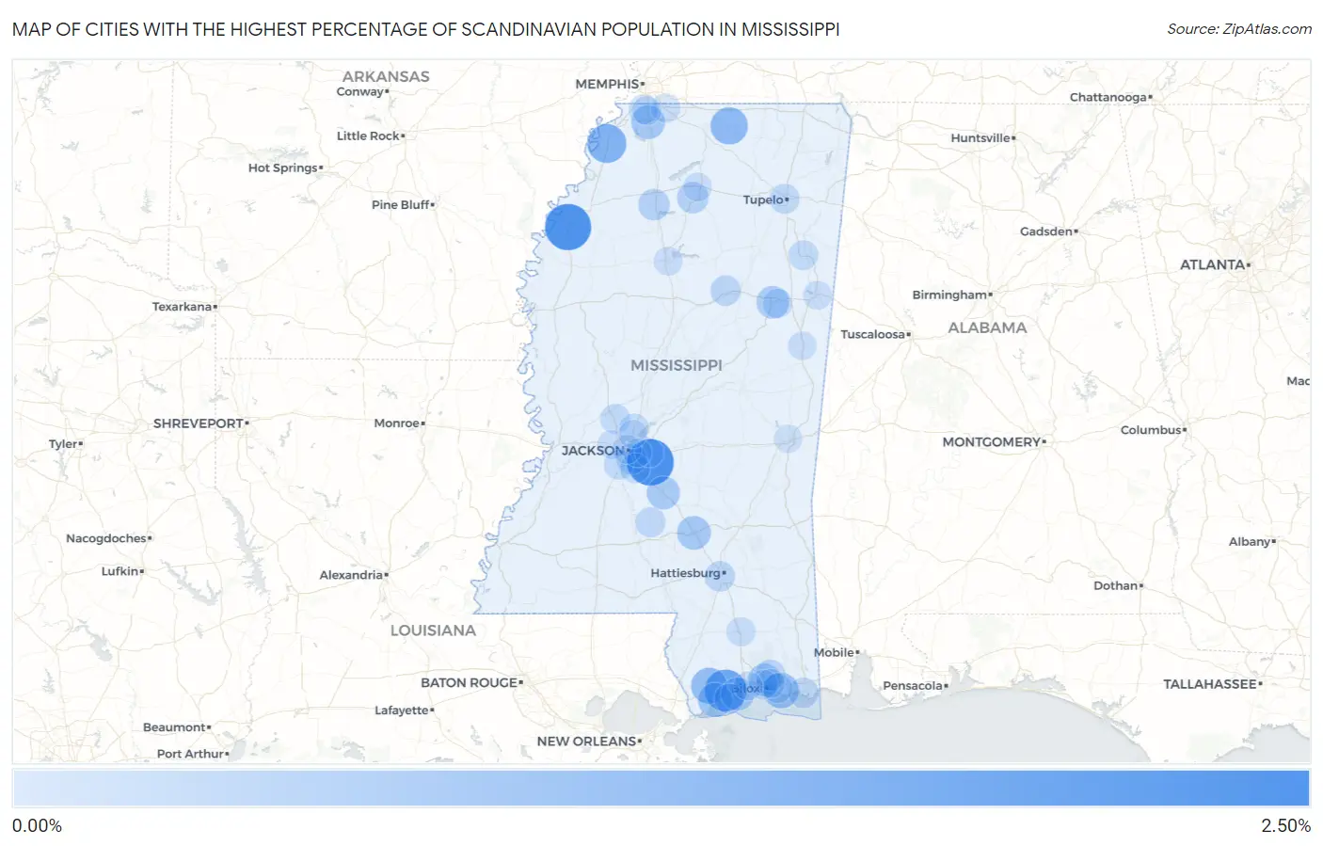Screen dimensions: 1323x846
Task: Click the bubble over Tupelo
Action: tap(784, 199)
